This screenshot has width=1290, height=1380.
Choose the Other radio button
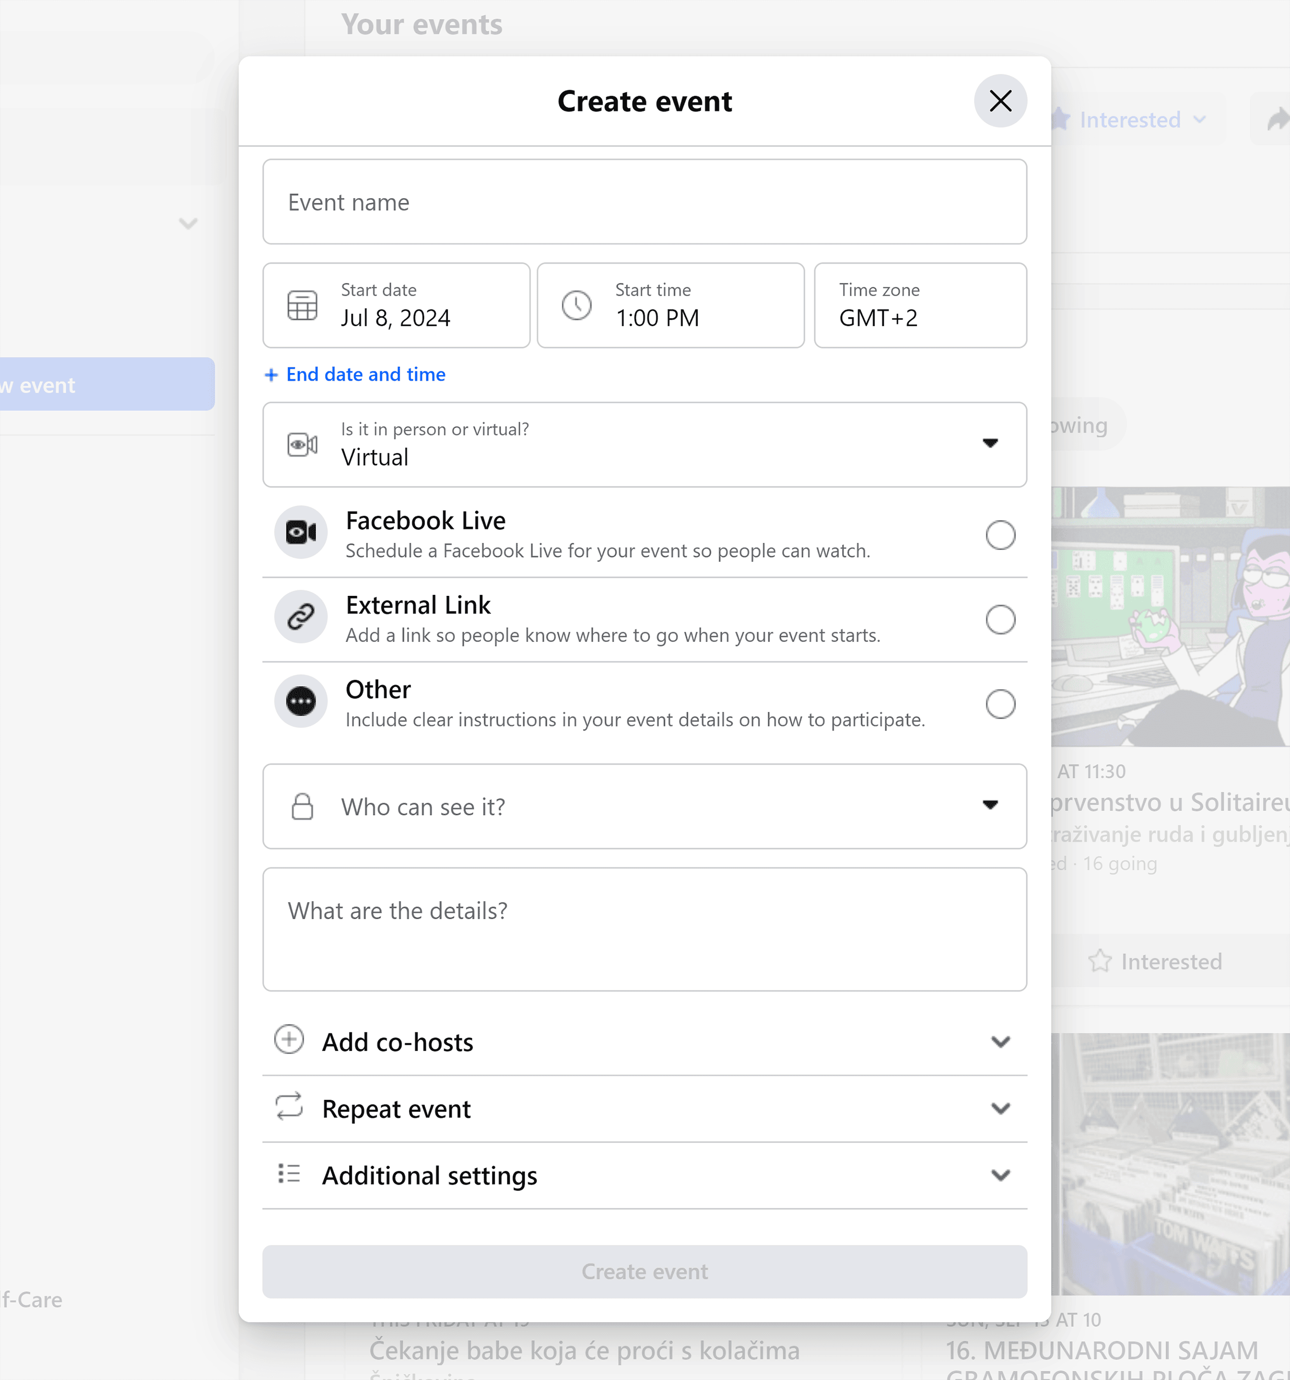point(1000,704)
